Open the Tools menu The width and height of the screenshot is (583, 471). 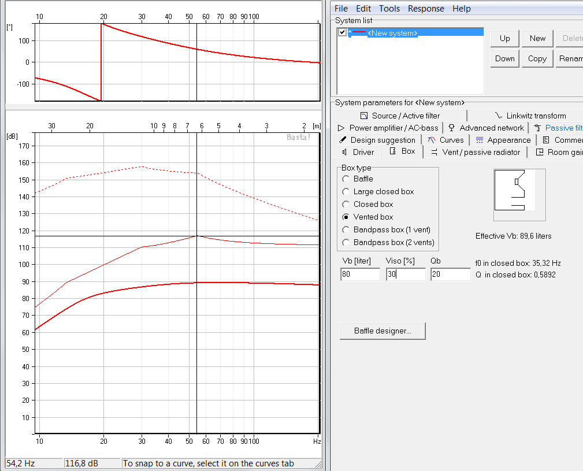(x=389, y=9)
